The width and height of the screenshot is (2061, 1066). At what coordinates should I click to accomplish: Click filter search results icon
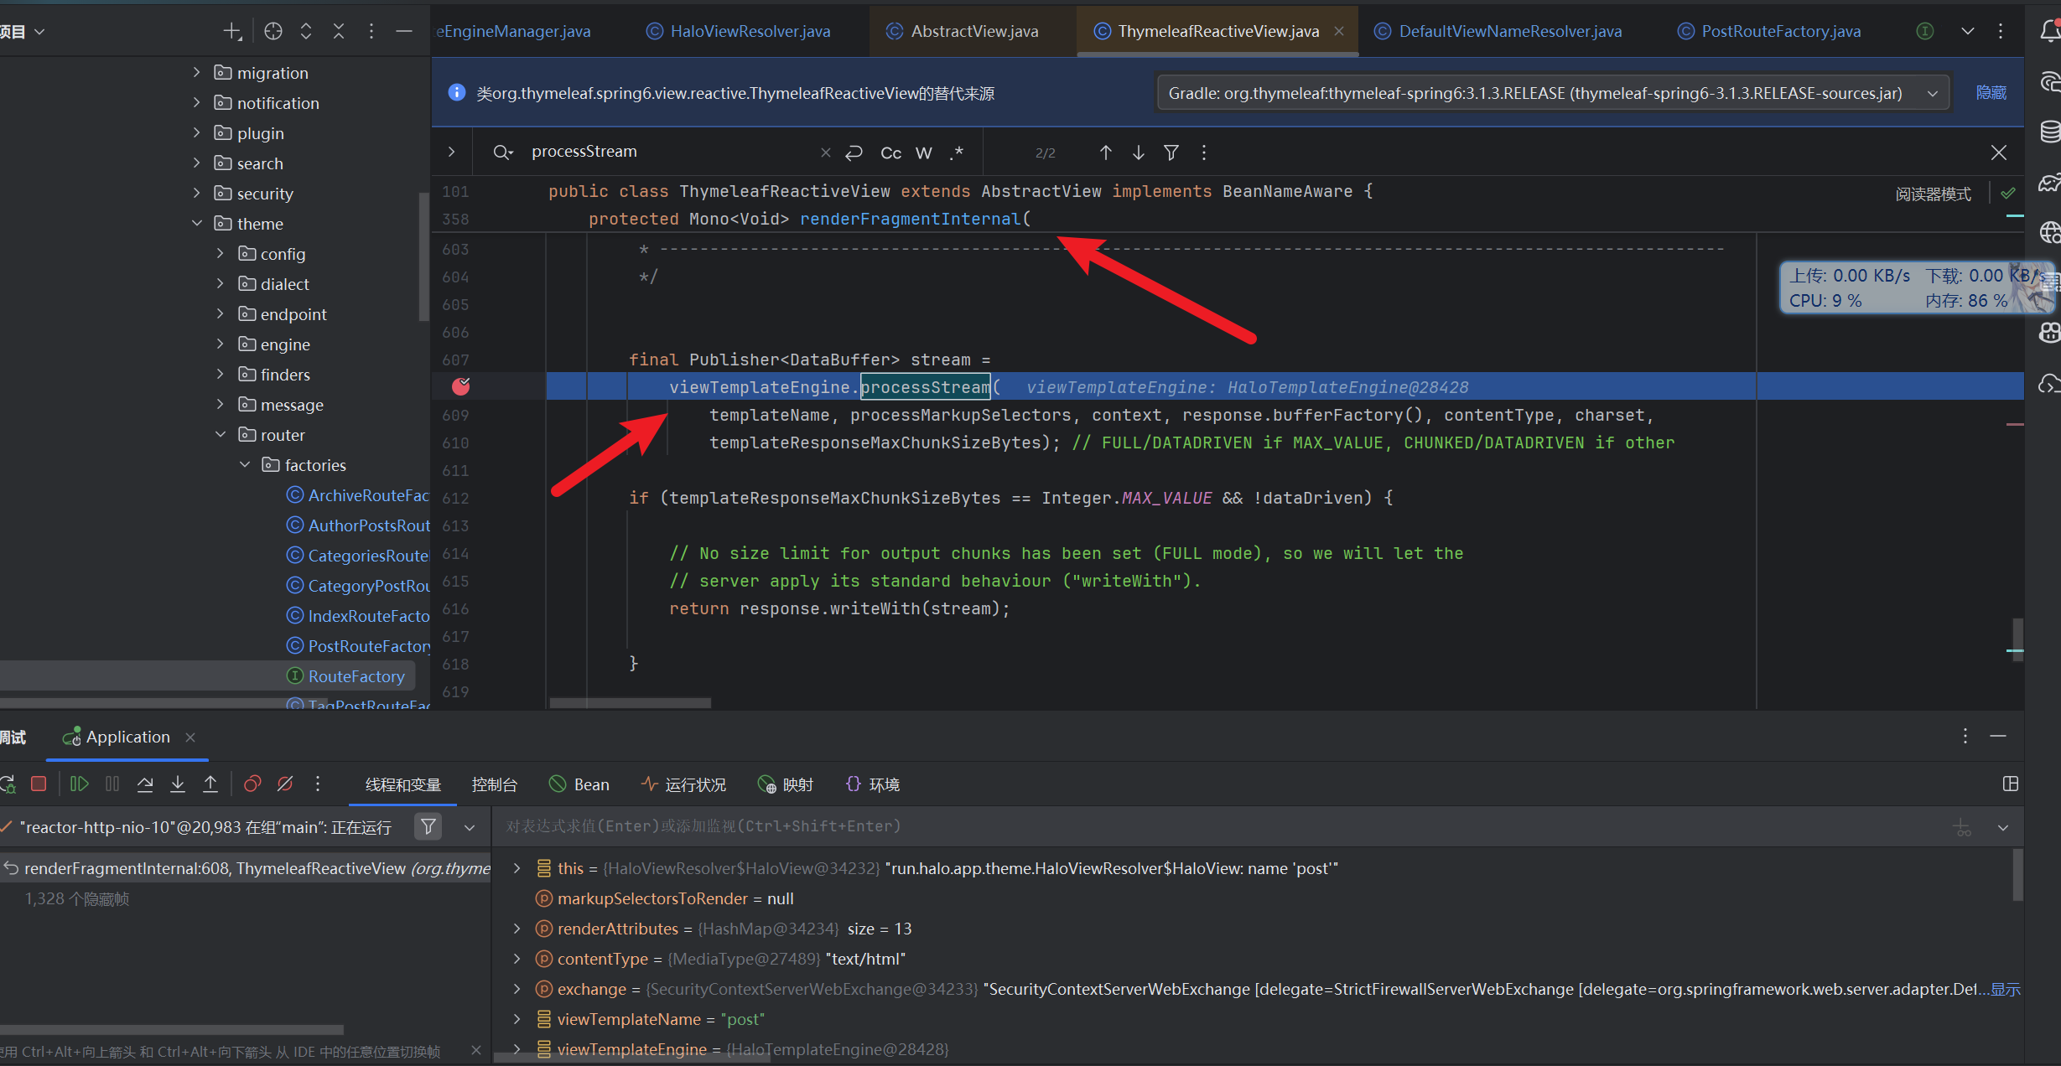(1171, 152)
